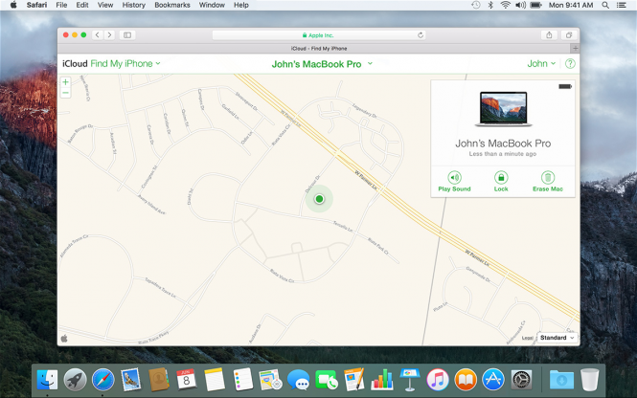
Task: Open the Window menu
Action: pyautogui.click(x=212, y=5)
